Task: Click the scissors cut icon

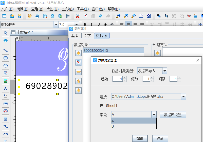Action: 78,16
